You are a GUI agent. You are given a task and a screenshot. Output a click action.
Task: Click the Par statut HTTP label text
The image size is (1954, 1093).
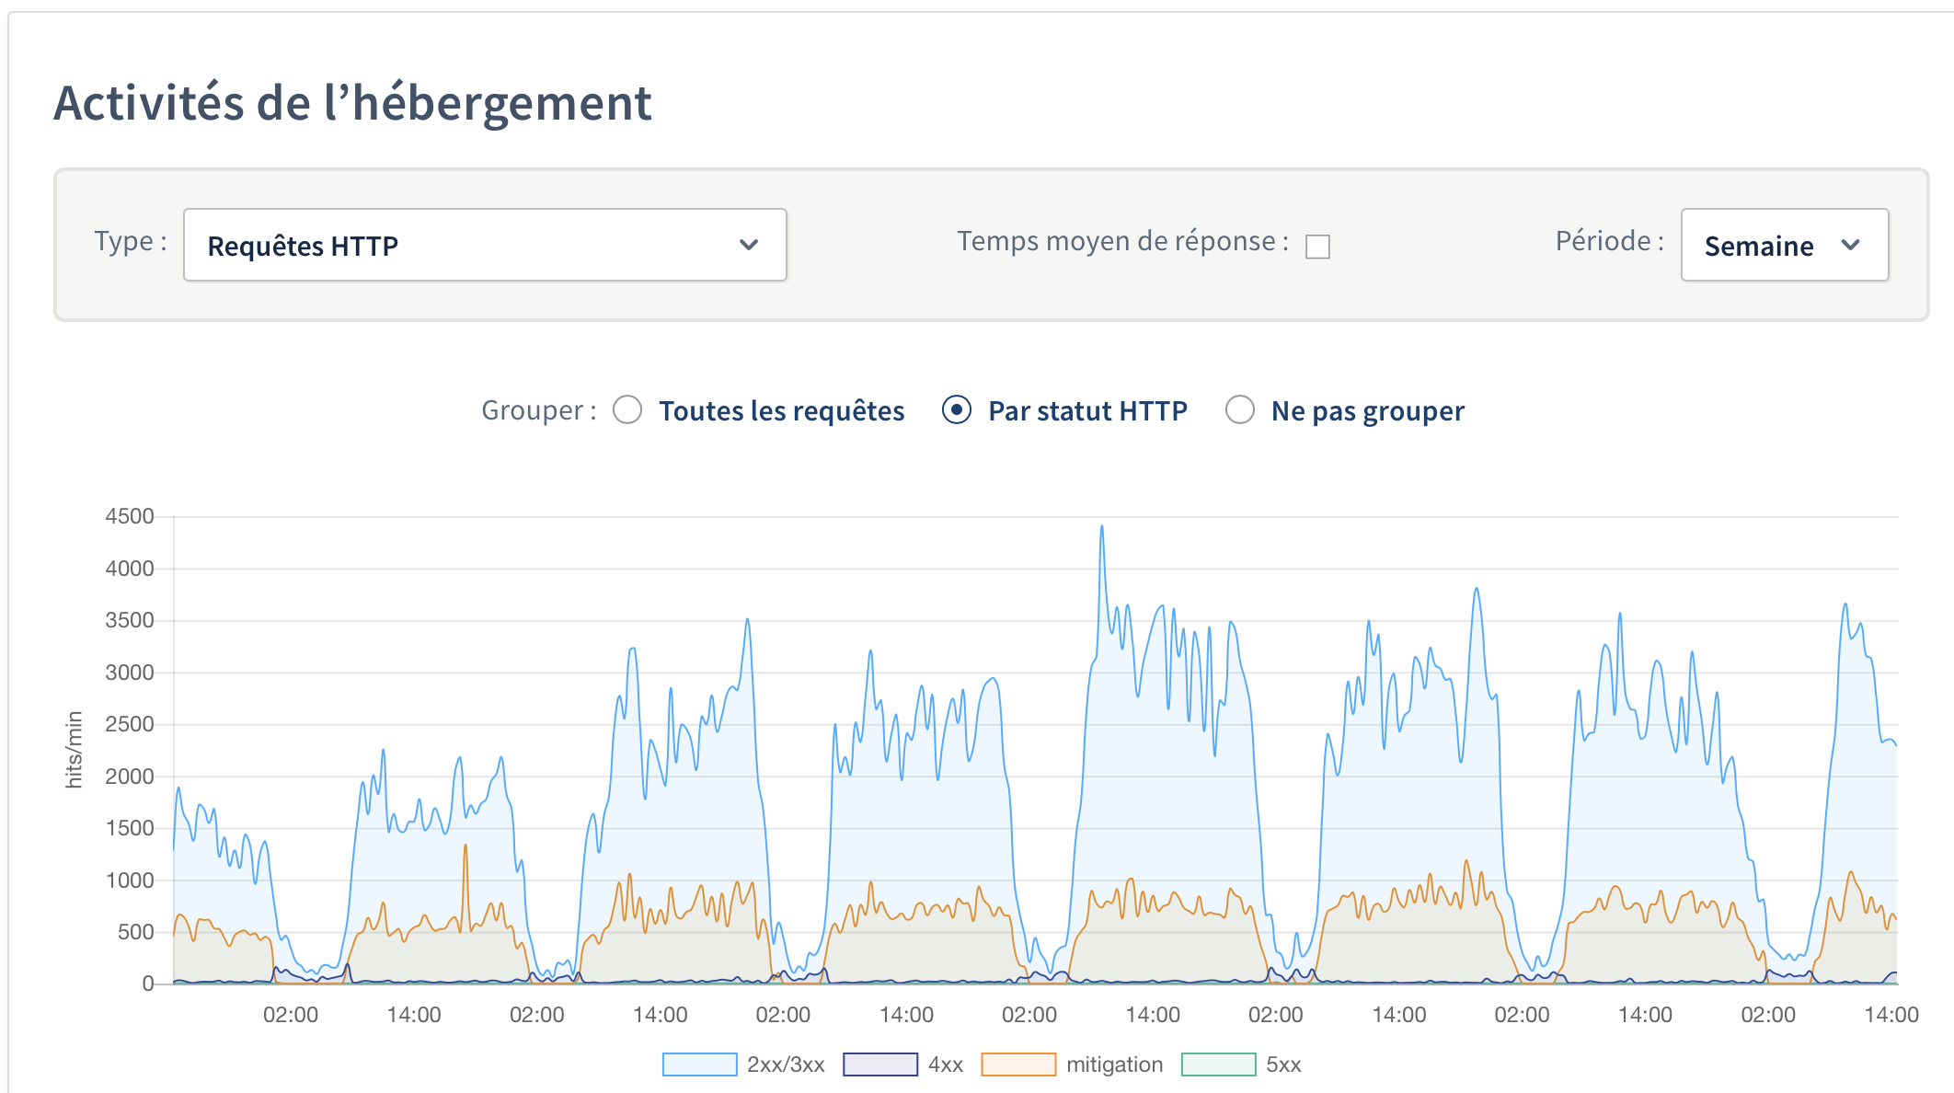click(x=1087, y=411)
